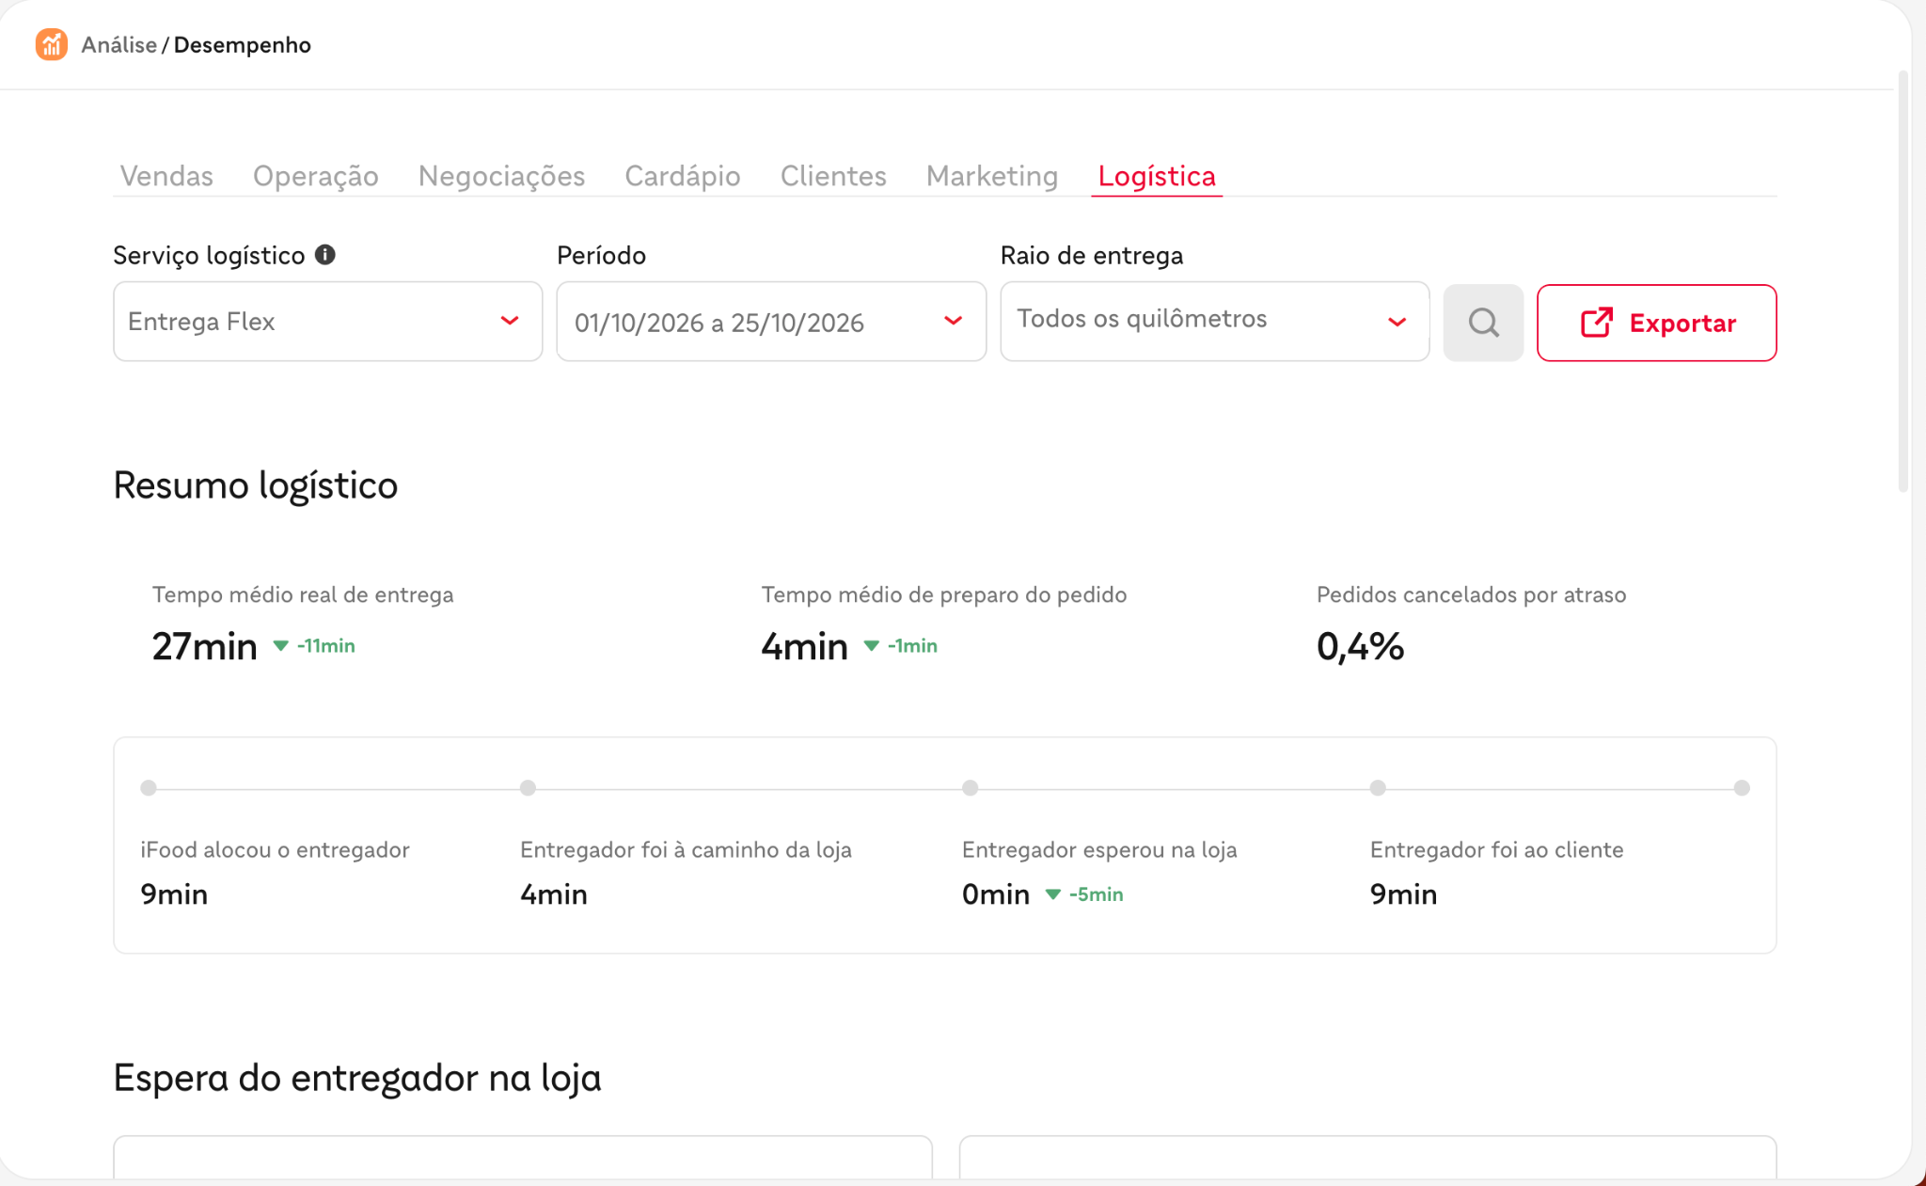Click the Resumo logístico heading
Viewport: 1926px width, 1186px height.
255,485
